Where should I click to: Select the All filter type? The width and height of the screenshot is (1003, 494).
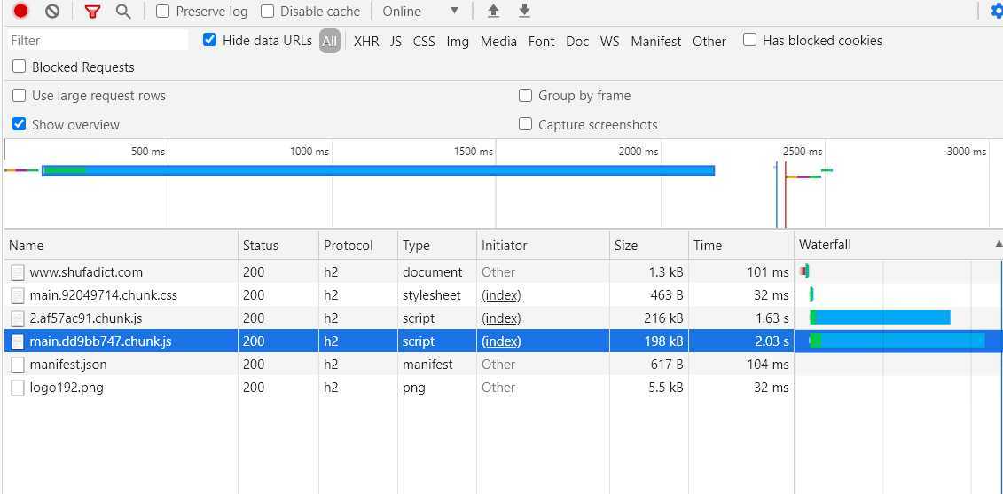click(x=329, y=41)
